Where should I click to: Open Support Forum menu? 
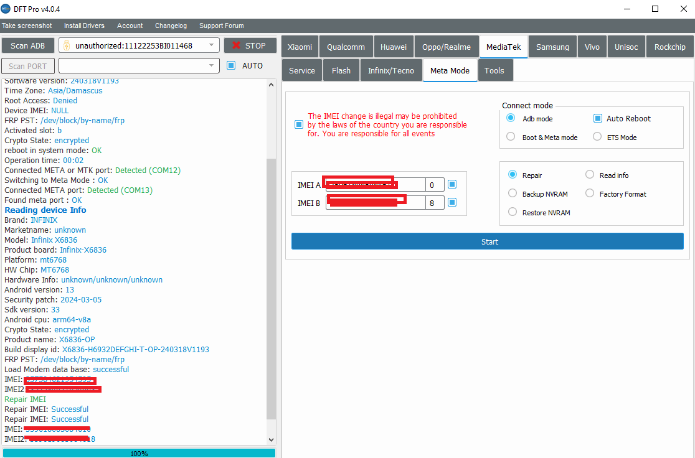point(222,26)
